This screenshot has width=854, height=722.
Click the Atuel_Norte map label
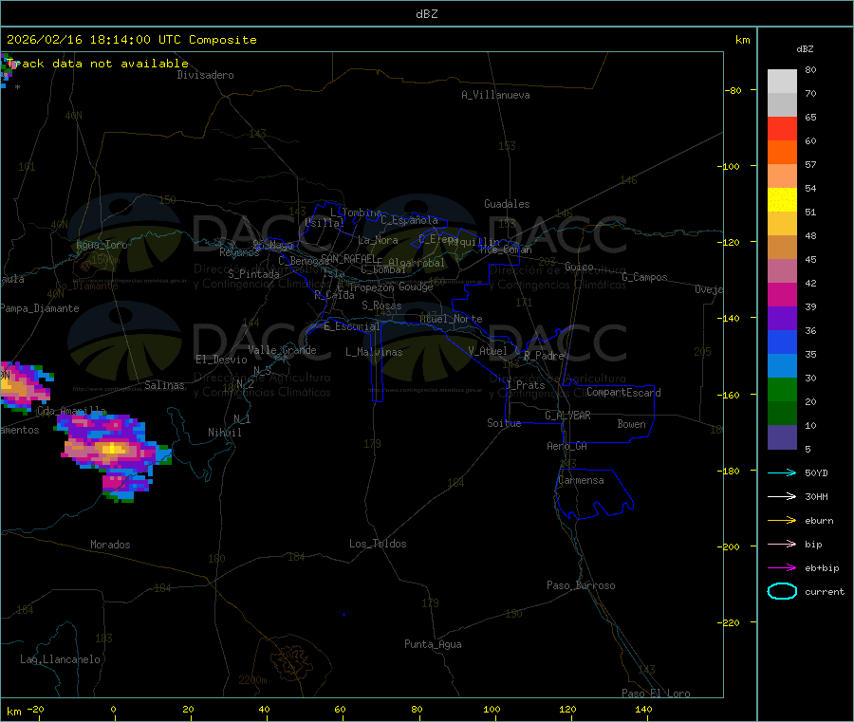(x=451, y=319)
